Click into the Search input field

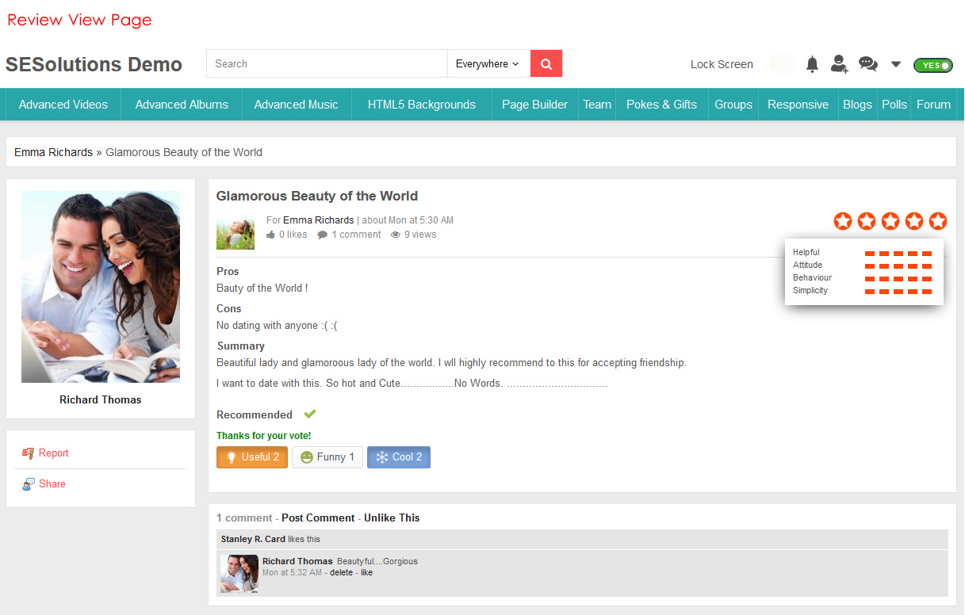[x=327, y=63]
